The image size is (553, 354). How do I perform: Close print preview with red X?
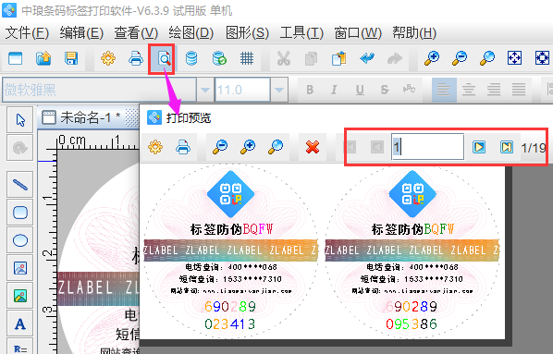coord(313,147)
